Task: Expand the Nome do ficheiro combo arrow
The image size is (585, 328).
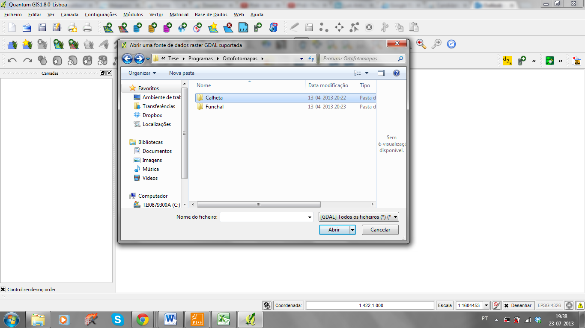Action: coord(310,217)
